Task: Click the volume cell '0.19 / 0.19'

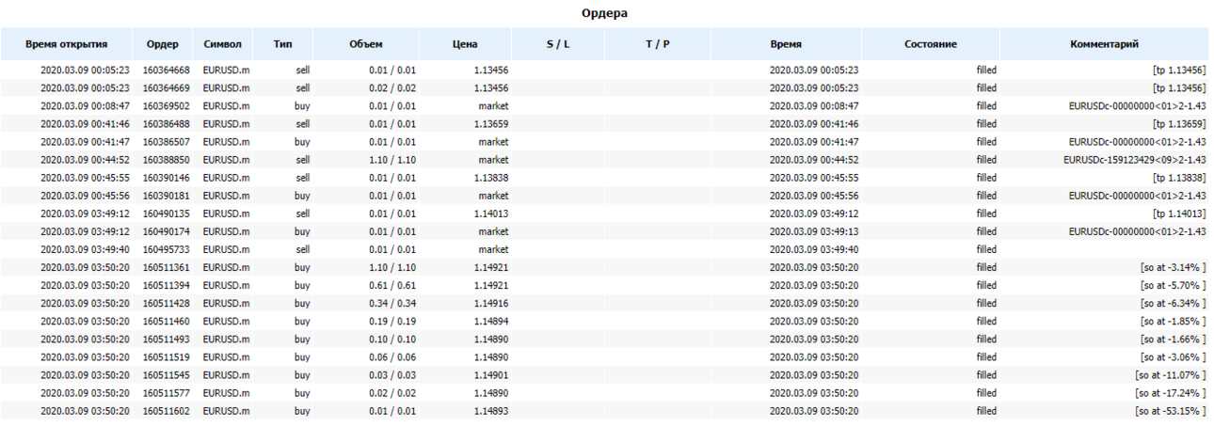Action: tap(392, 321)
